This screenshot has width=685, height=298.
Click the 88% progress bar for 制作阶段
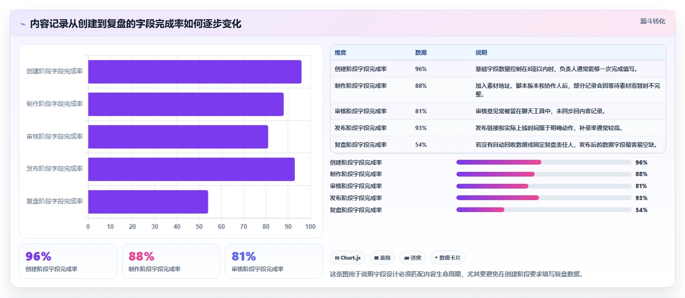[544, 174]
